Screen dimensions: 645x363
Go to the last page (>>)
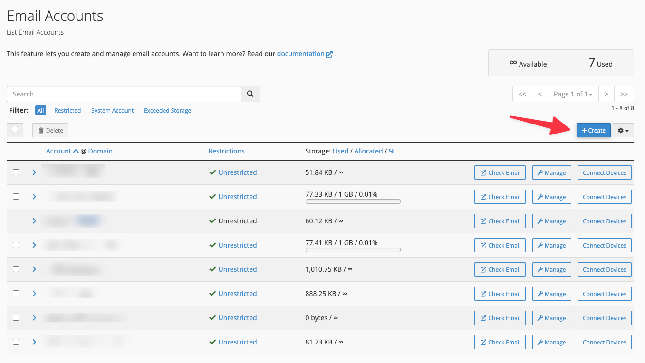click(624, 94)
